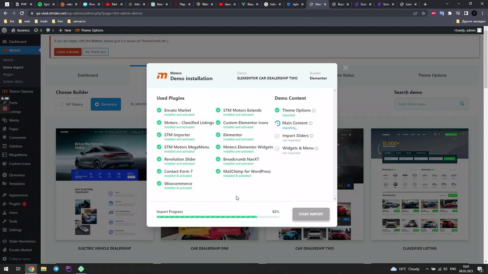Click the Import Progress bar
The height and width of the screenshot is (274, 488).
tap(218, 217)
